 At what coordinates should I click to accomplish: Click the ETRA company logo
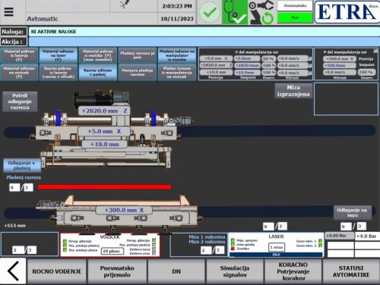coord(347,12)
